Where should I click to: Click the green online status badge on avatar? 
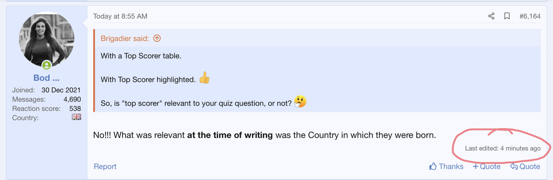coord(47,65)
